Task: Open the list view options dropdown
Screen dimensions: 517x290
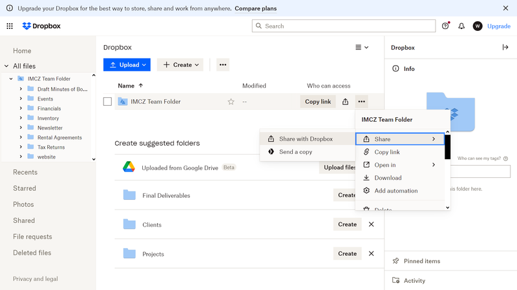Action: pyautogui.click(x=362, y=48)
